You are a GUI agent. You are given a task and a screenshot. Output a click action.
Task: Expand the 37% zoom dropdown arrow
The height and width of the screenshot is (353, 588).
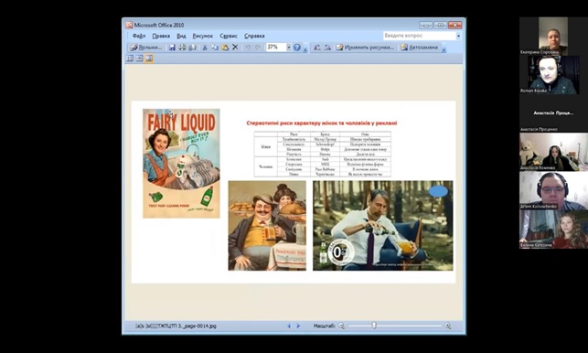[x=289, y=48]
